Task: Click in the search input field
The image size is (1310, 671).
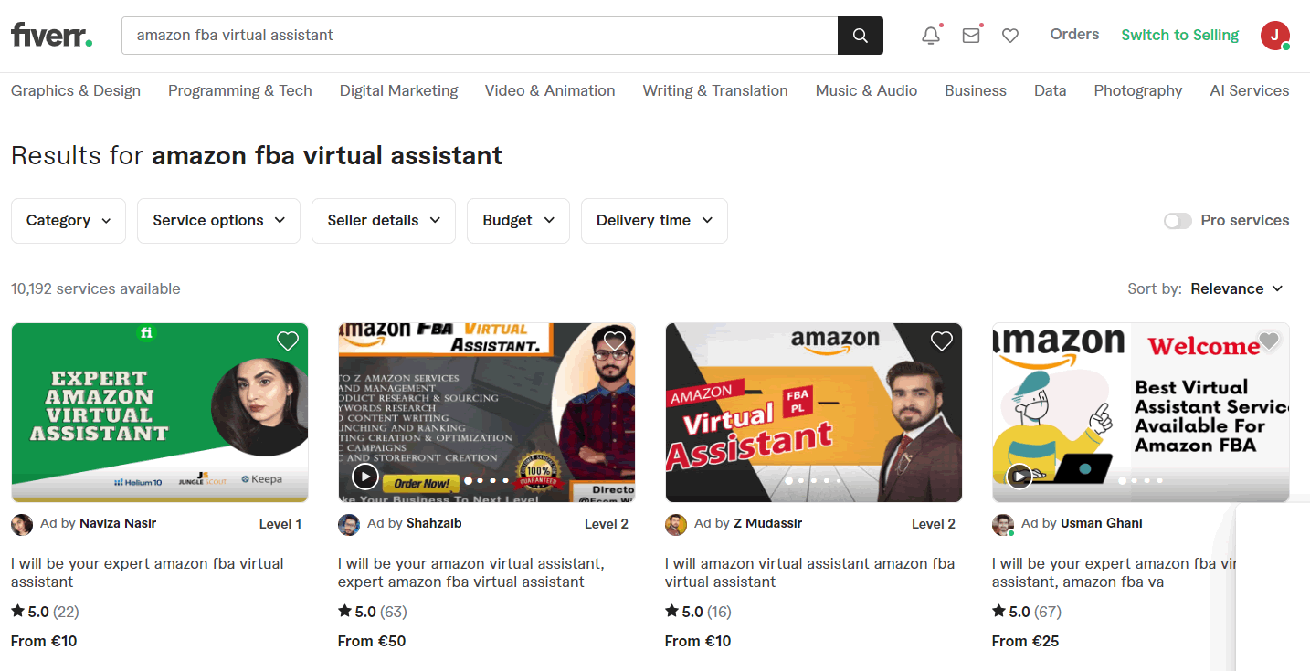Action: click(x=480, y=36)
